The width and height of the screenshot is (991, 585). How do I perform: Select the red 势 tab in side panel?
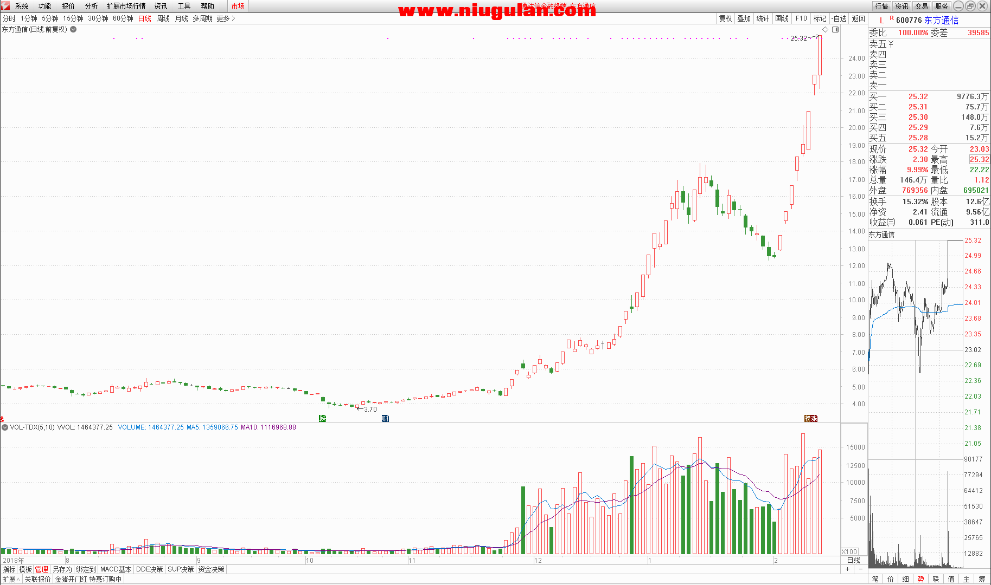[920, 579]
